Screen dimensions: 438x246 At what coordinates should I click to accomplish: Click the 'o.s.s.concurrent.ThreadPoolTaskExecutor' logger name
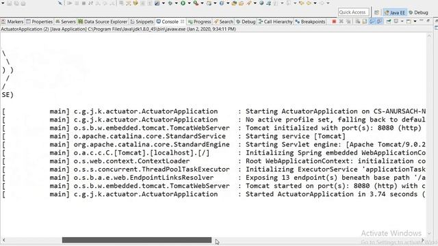pos(152,169)
